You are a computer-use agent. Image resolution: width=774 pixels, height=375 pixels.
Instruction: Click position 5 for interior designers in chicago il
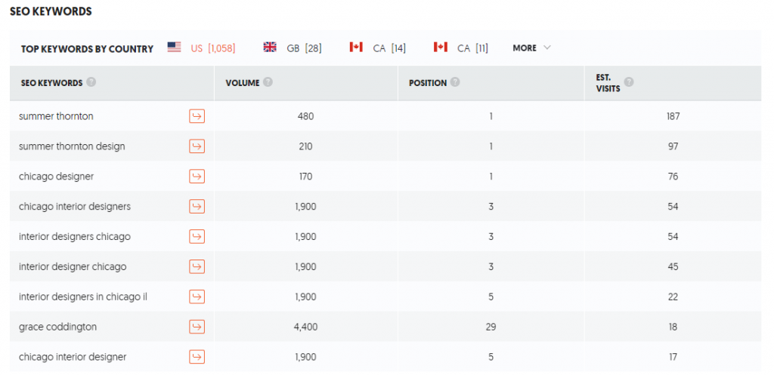[x=491, y=297]
